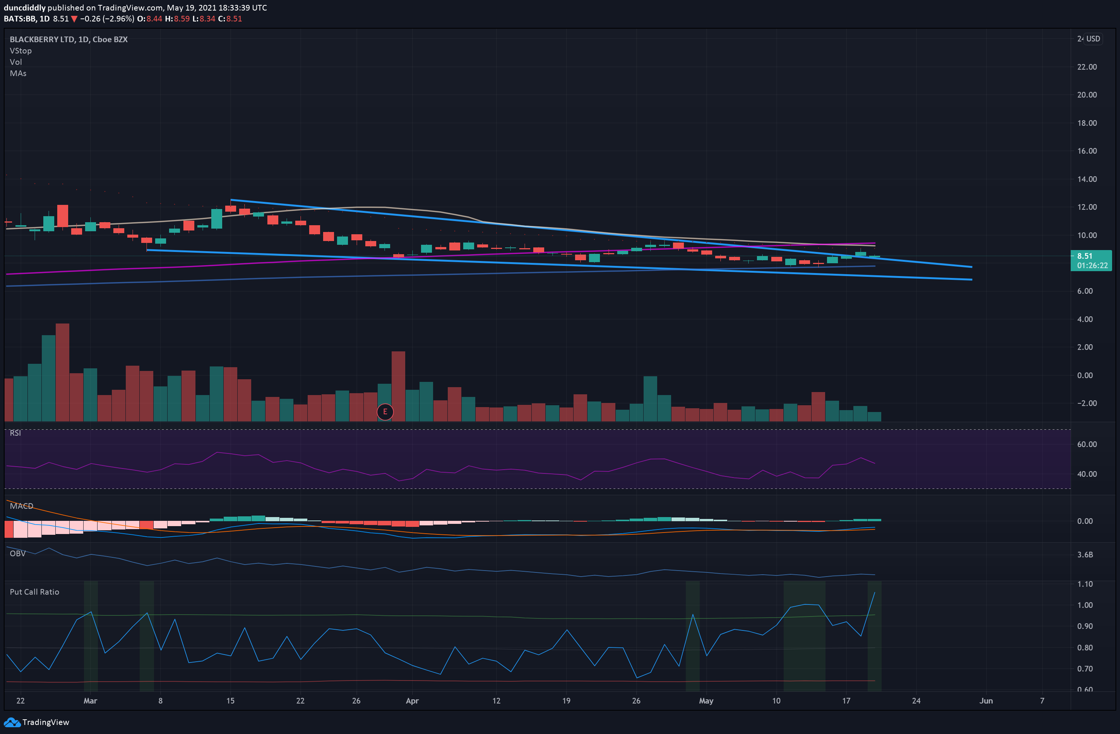Click the RSI pane label
Image resolution: width=1120 pixels, height=734 pixels.
point(15,433)
